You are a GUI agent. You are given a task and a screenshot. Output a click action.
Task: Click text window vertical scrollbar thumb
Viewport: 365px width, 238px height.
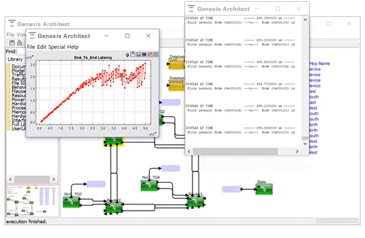[305, 138]
